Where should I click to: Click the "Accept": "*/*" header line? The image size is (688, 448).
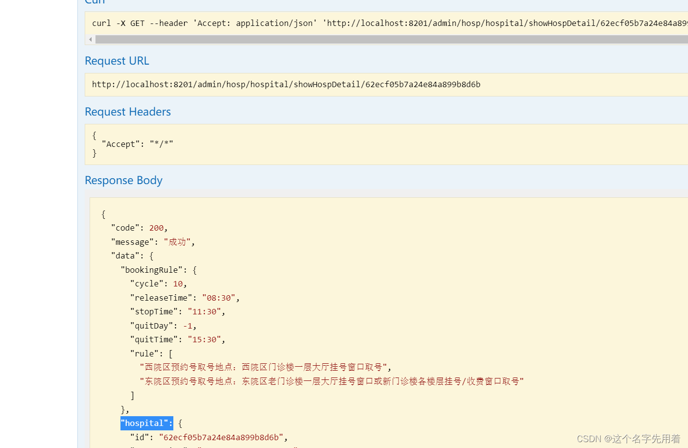pyautogui.click(x=137, y=144)
